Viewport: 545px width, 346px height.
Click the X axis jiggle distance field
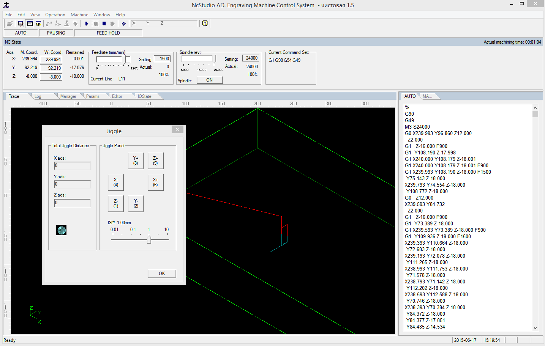(x=72, y=166)
